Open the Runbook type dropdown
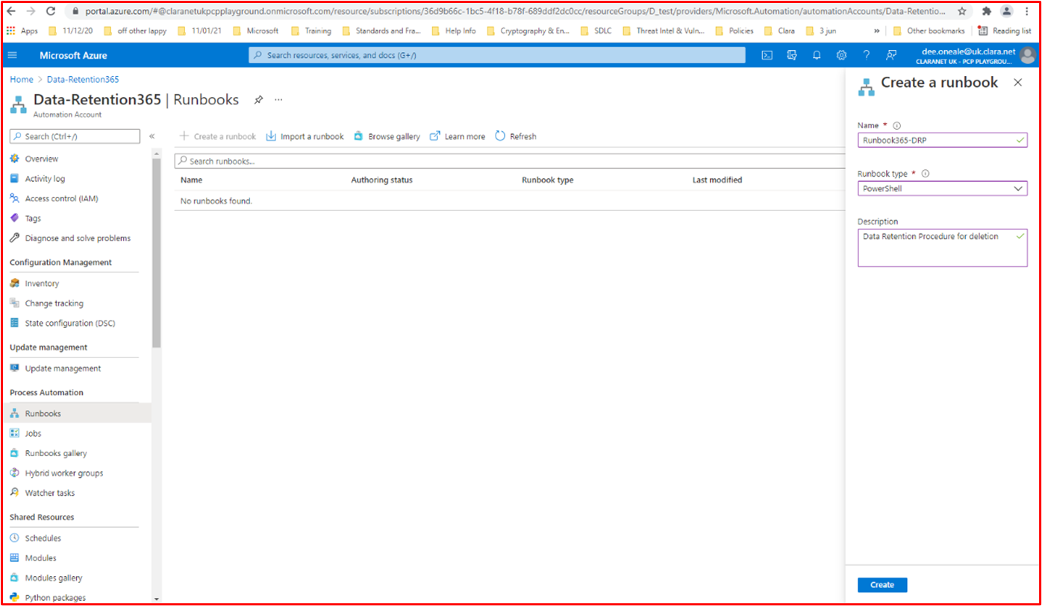 coord(942,189)
